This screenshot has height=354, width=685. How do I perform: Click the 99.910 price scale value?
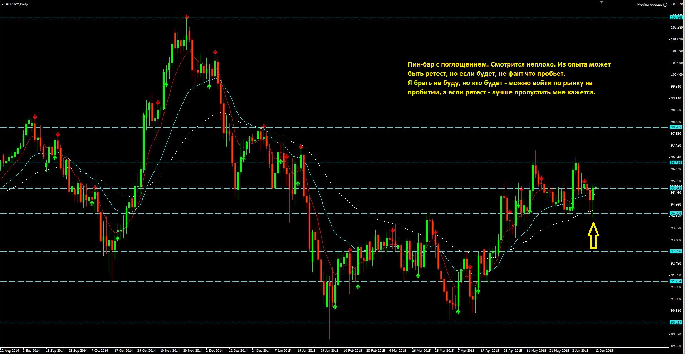(x=677, y=87)
